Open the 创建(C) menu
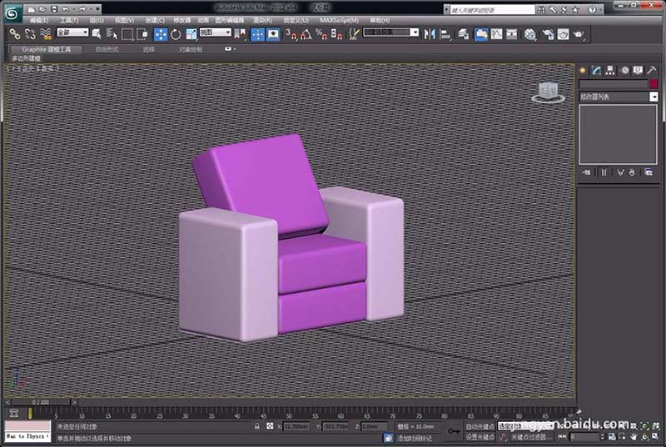This screenshot has height=447, width=666. click(x=155, y=20)
